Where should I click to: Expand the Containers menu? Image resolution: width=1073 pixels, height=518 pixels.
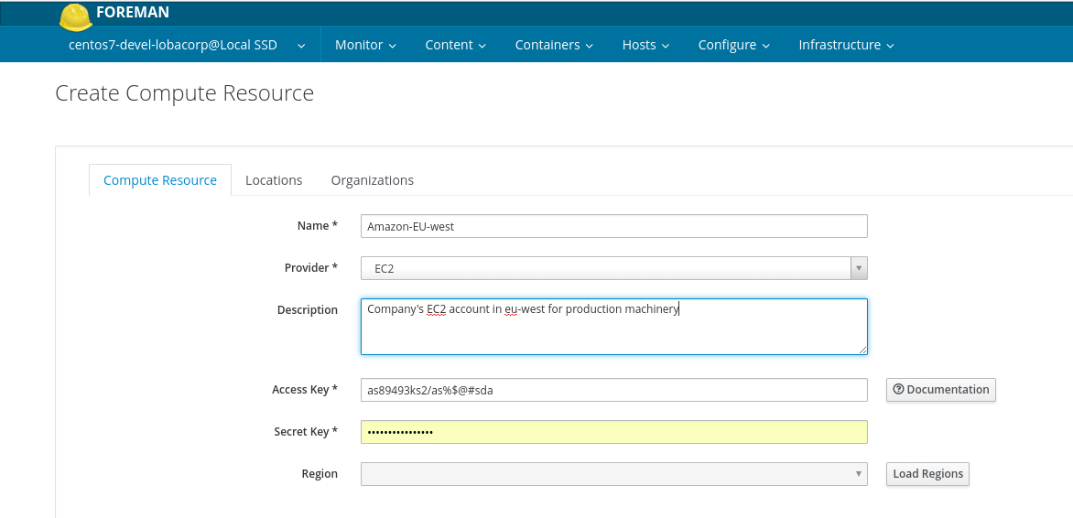click(x=554, y=45)
